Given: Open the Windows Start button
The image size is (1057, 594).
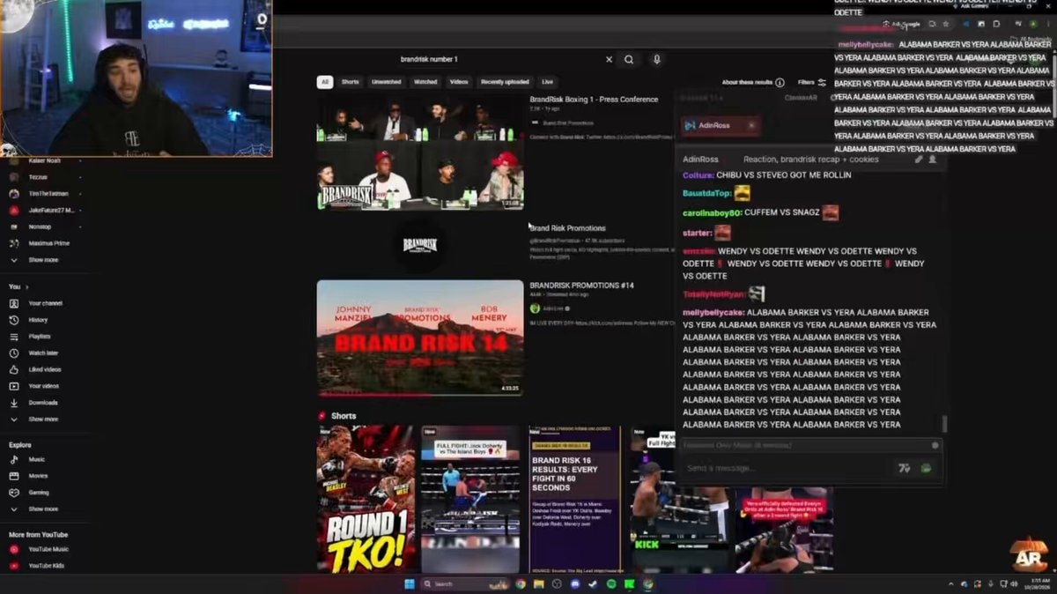Looking at the screenshot, I should [x=409, y=583].
